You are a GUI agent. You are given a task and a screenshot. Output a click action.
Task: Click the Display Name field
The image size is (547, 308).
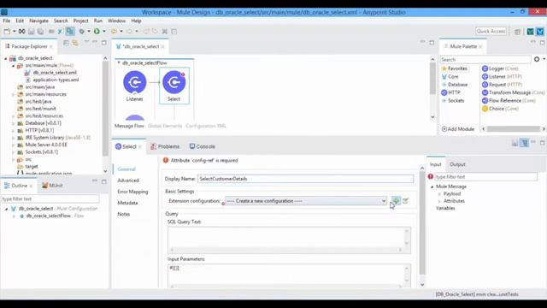coord(306,179)
